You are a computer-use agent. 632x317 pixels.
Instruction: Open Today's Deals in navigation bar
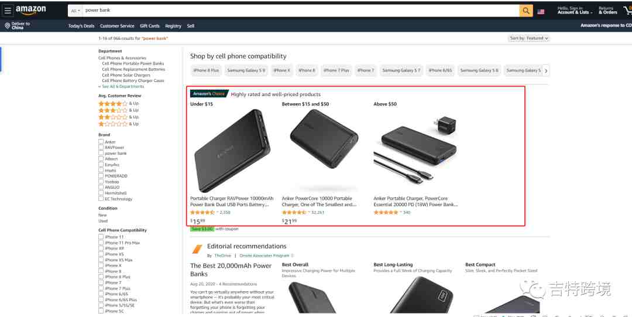[x=81, y=26]
